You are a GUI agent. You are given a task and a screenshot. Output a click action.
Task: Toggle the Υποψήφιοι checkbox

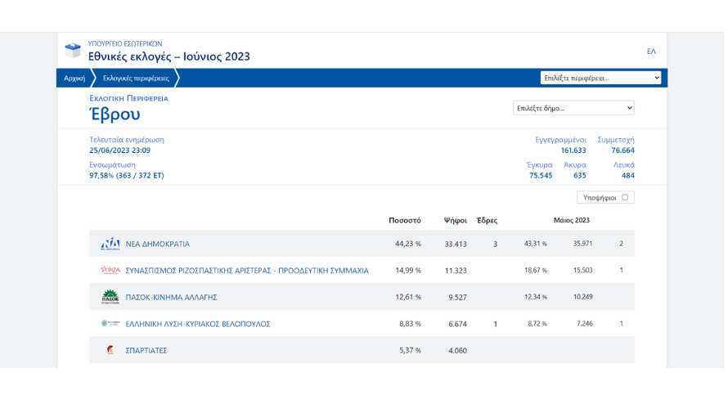[625, 197]
